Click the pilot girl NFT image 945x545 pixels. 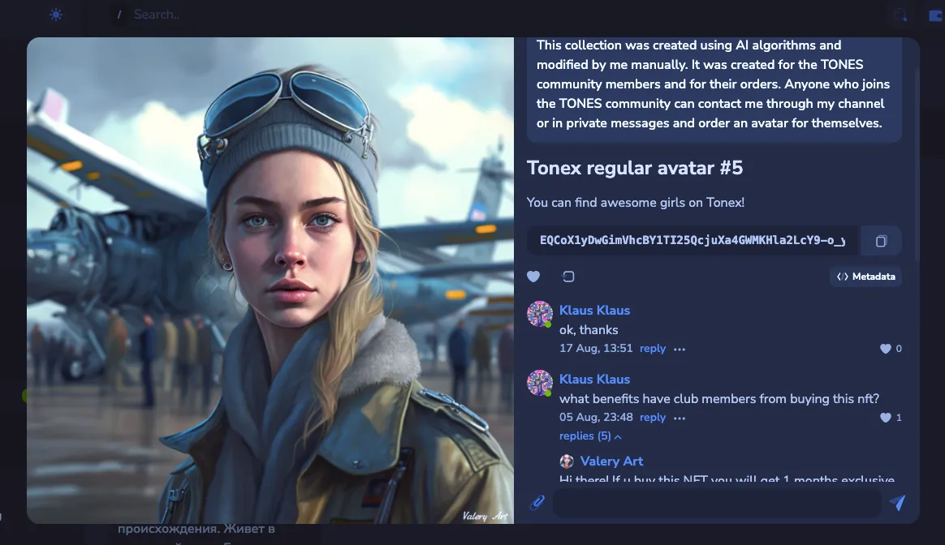[x=270, y=281]
